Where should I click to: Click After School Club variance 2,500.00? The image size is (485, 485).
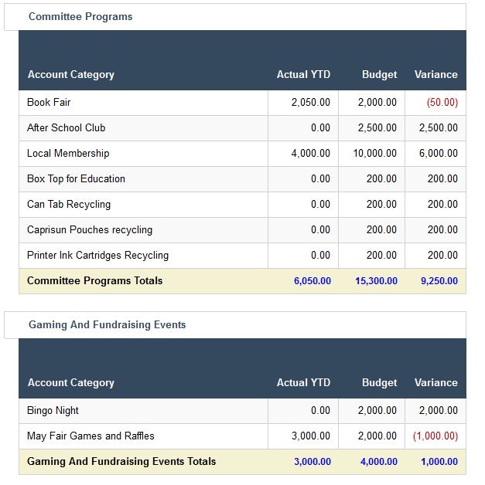click(x=439, y=127)
